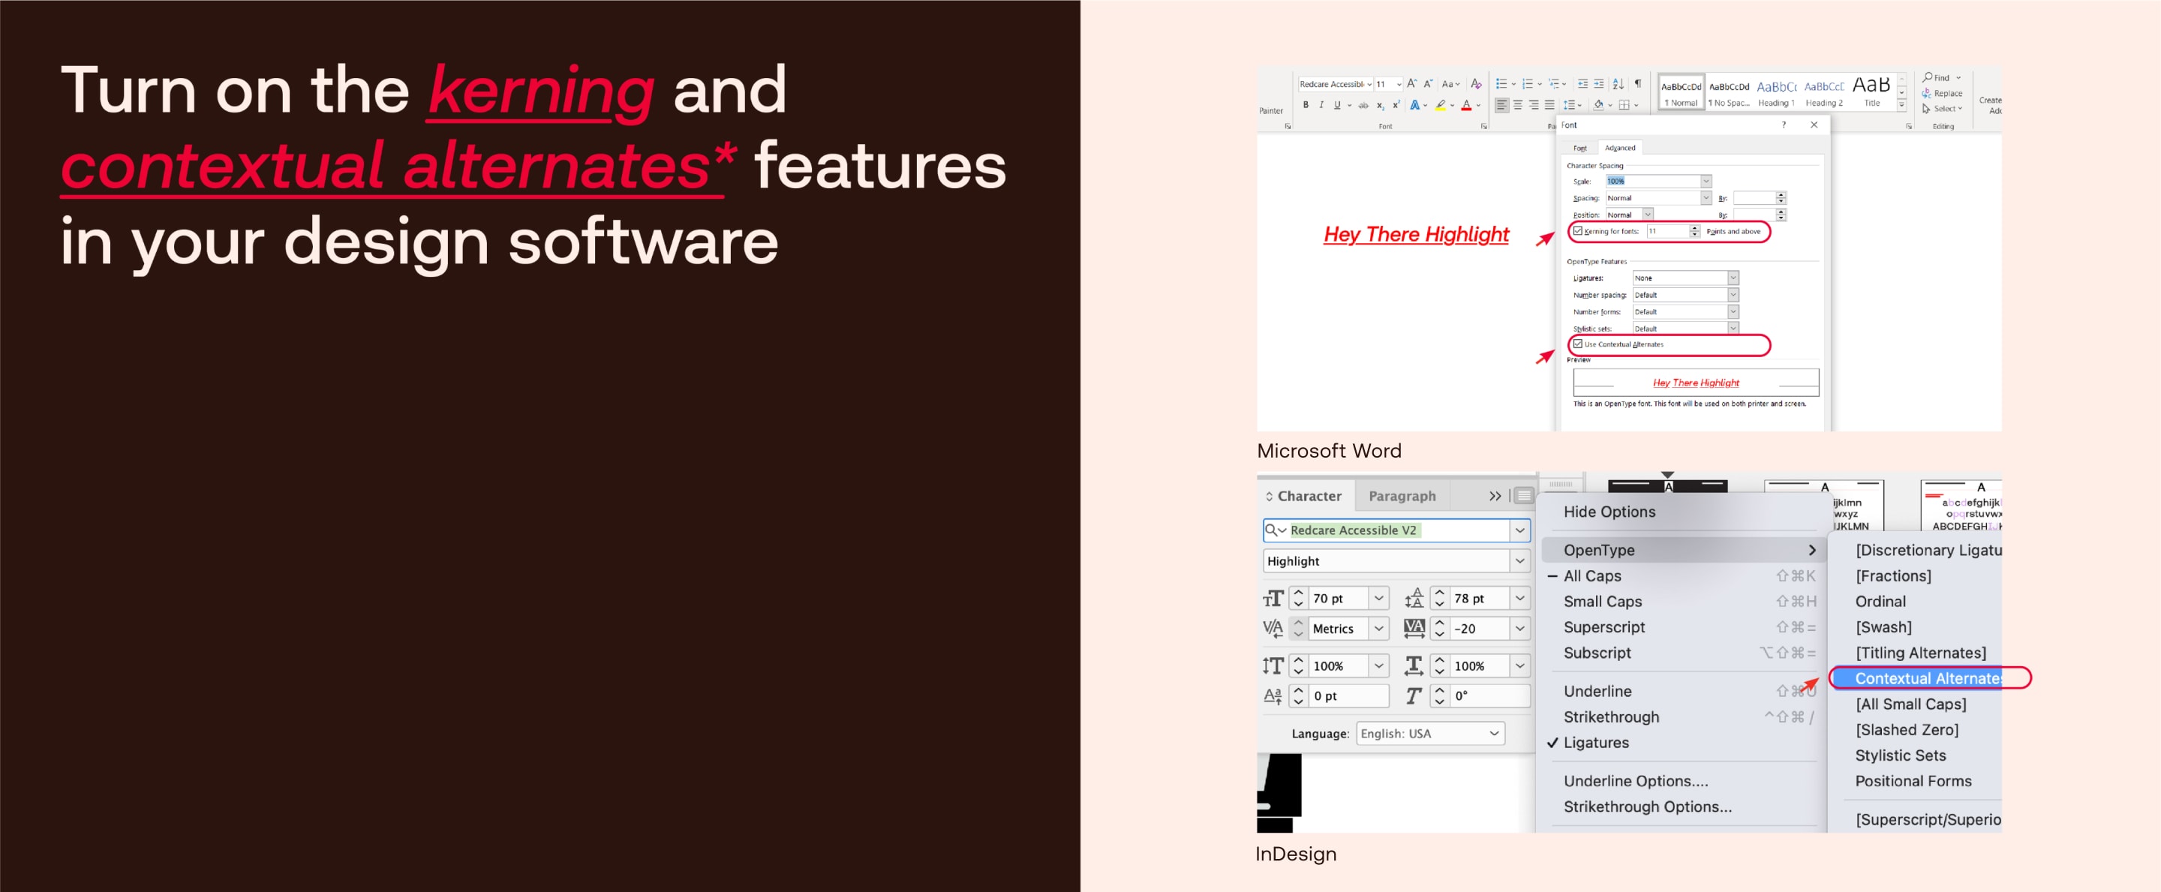Image resolution: width=2161 pixels, height=892 pixels.
Task: Center text in Word ribbon
Action: (x=1519, y=105)
